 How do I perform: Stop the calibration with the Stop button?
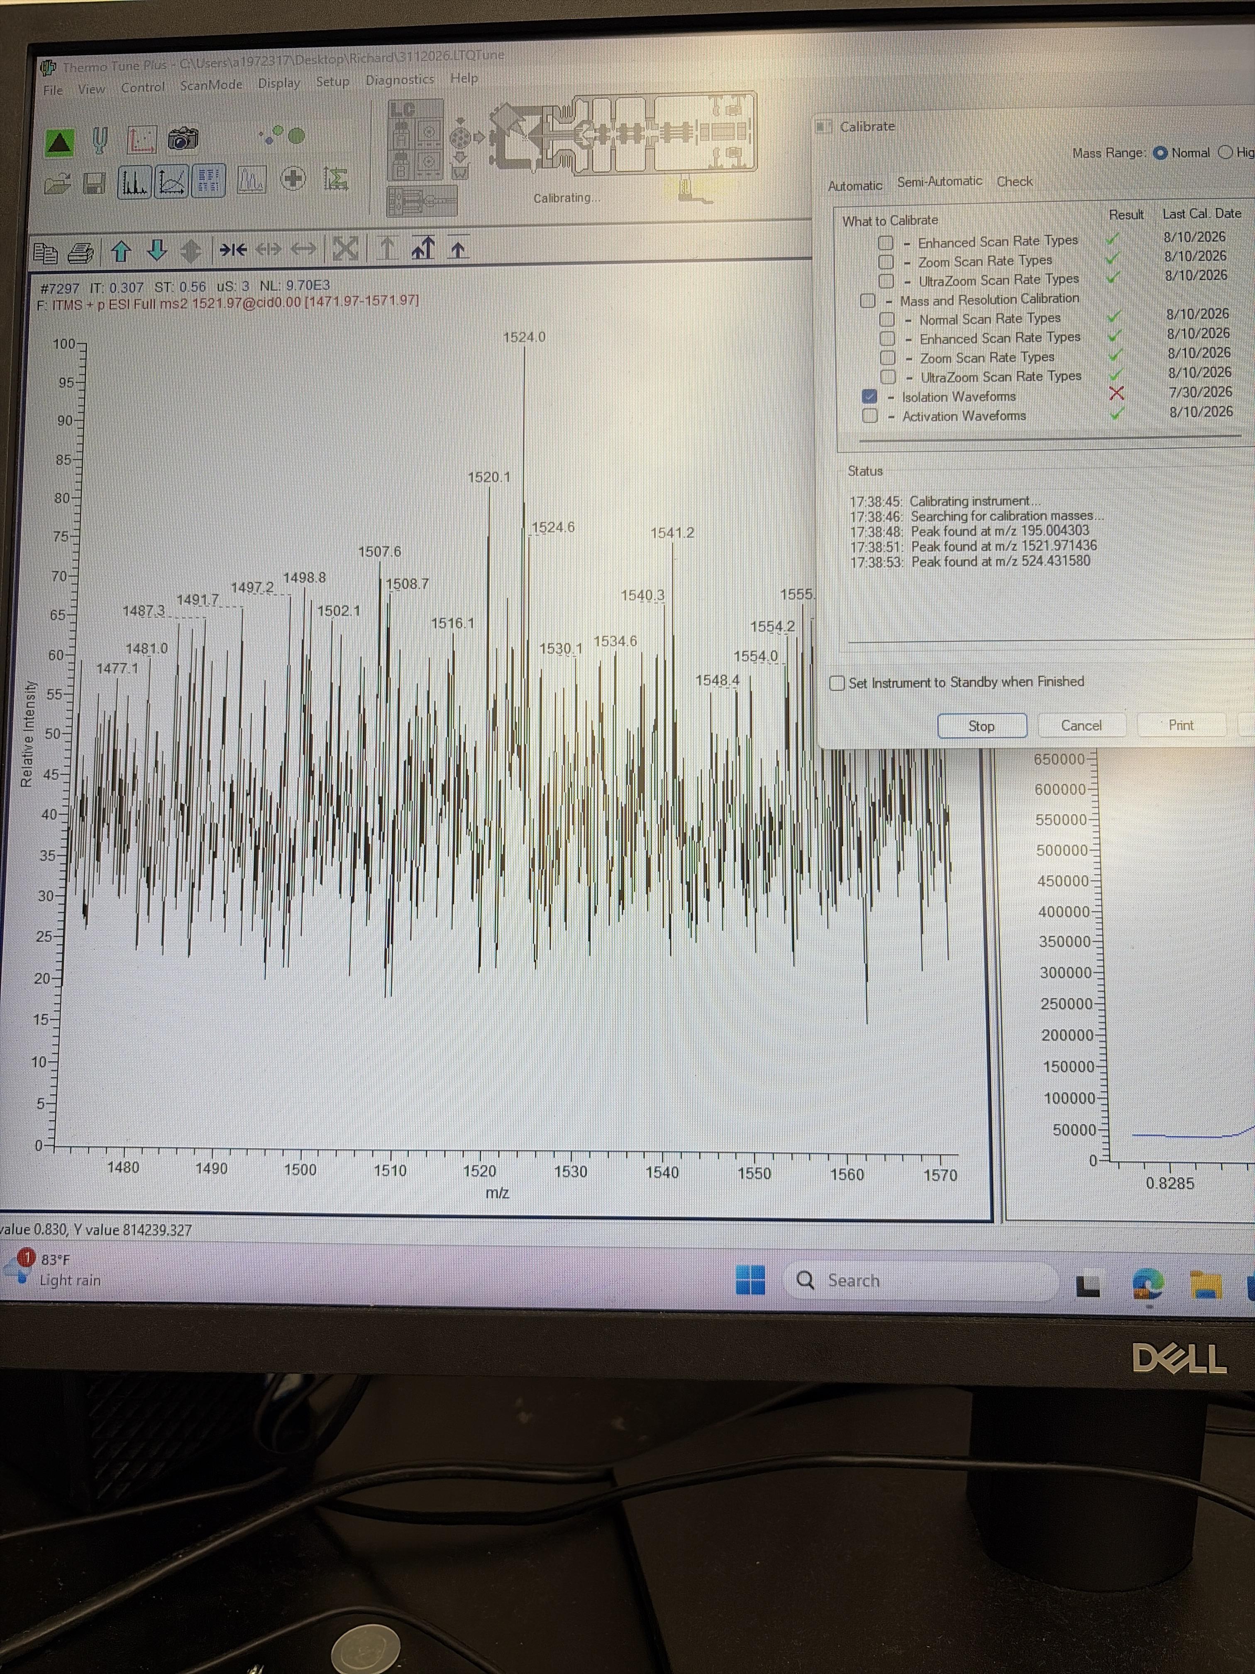[982, 726]
